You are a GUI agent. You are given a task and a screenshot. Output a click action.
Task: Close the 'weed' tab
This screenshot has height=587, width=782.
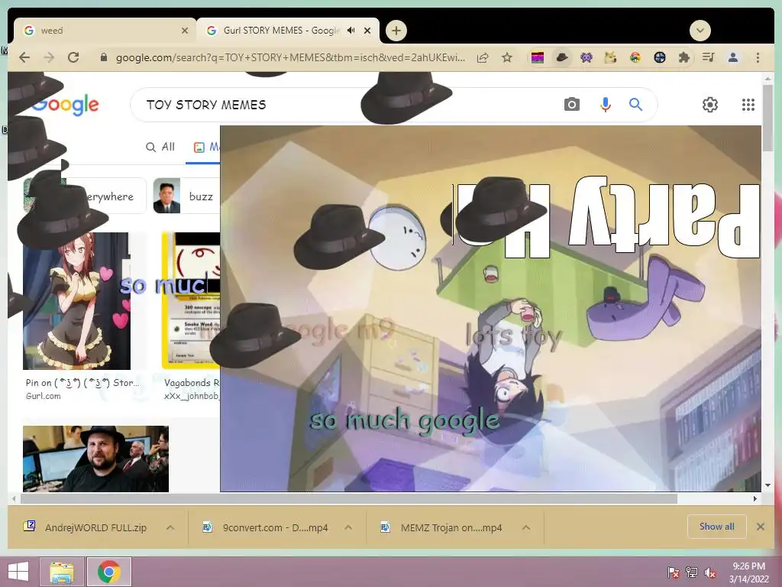click(185, 31)
